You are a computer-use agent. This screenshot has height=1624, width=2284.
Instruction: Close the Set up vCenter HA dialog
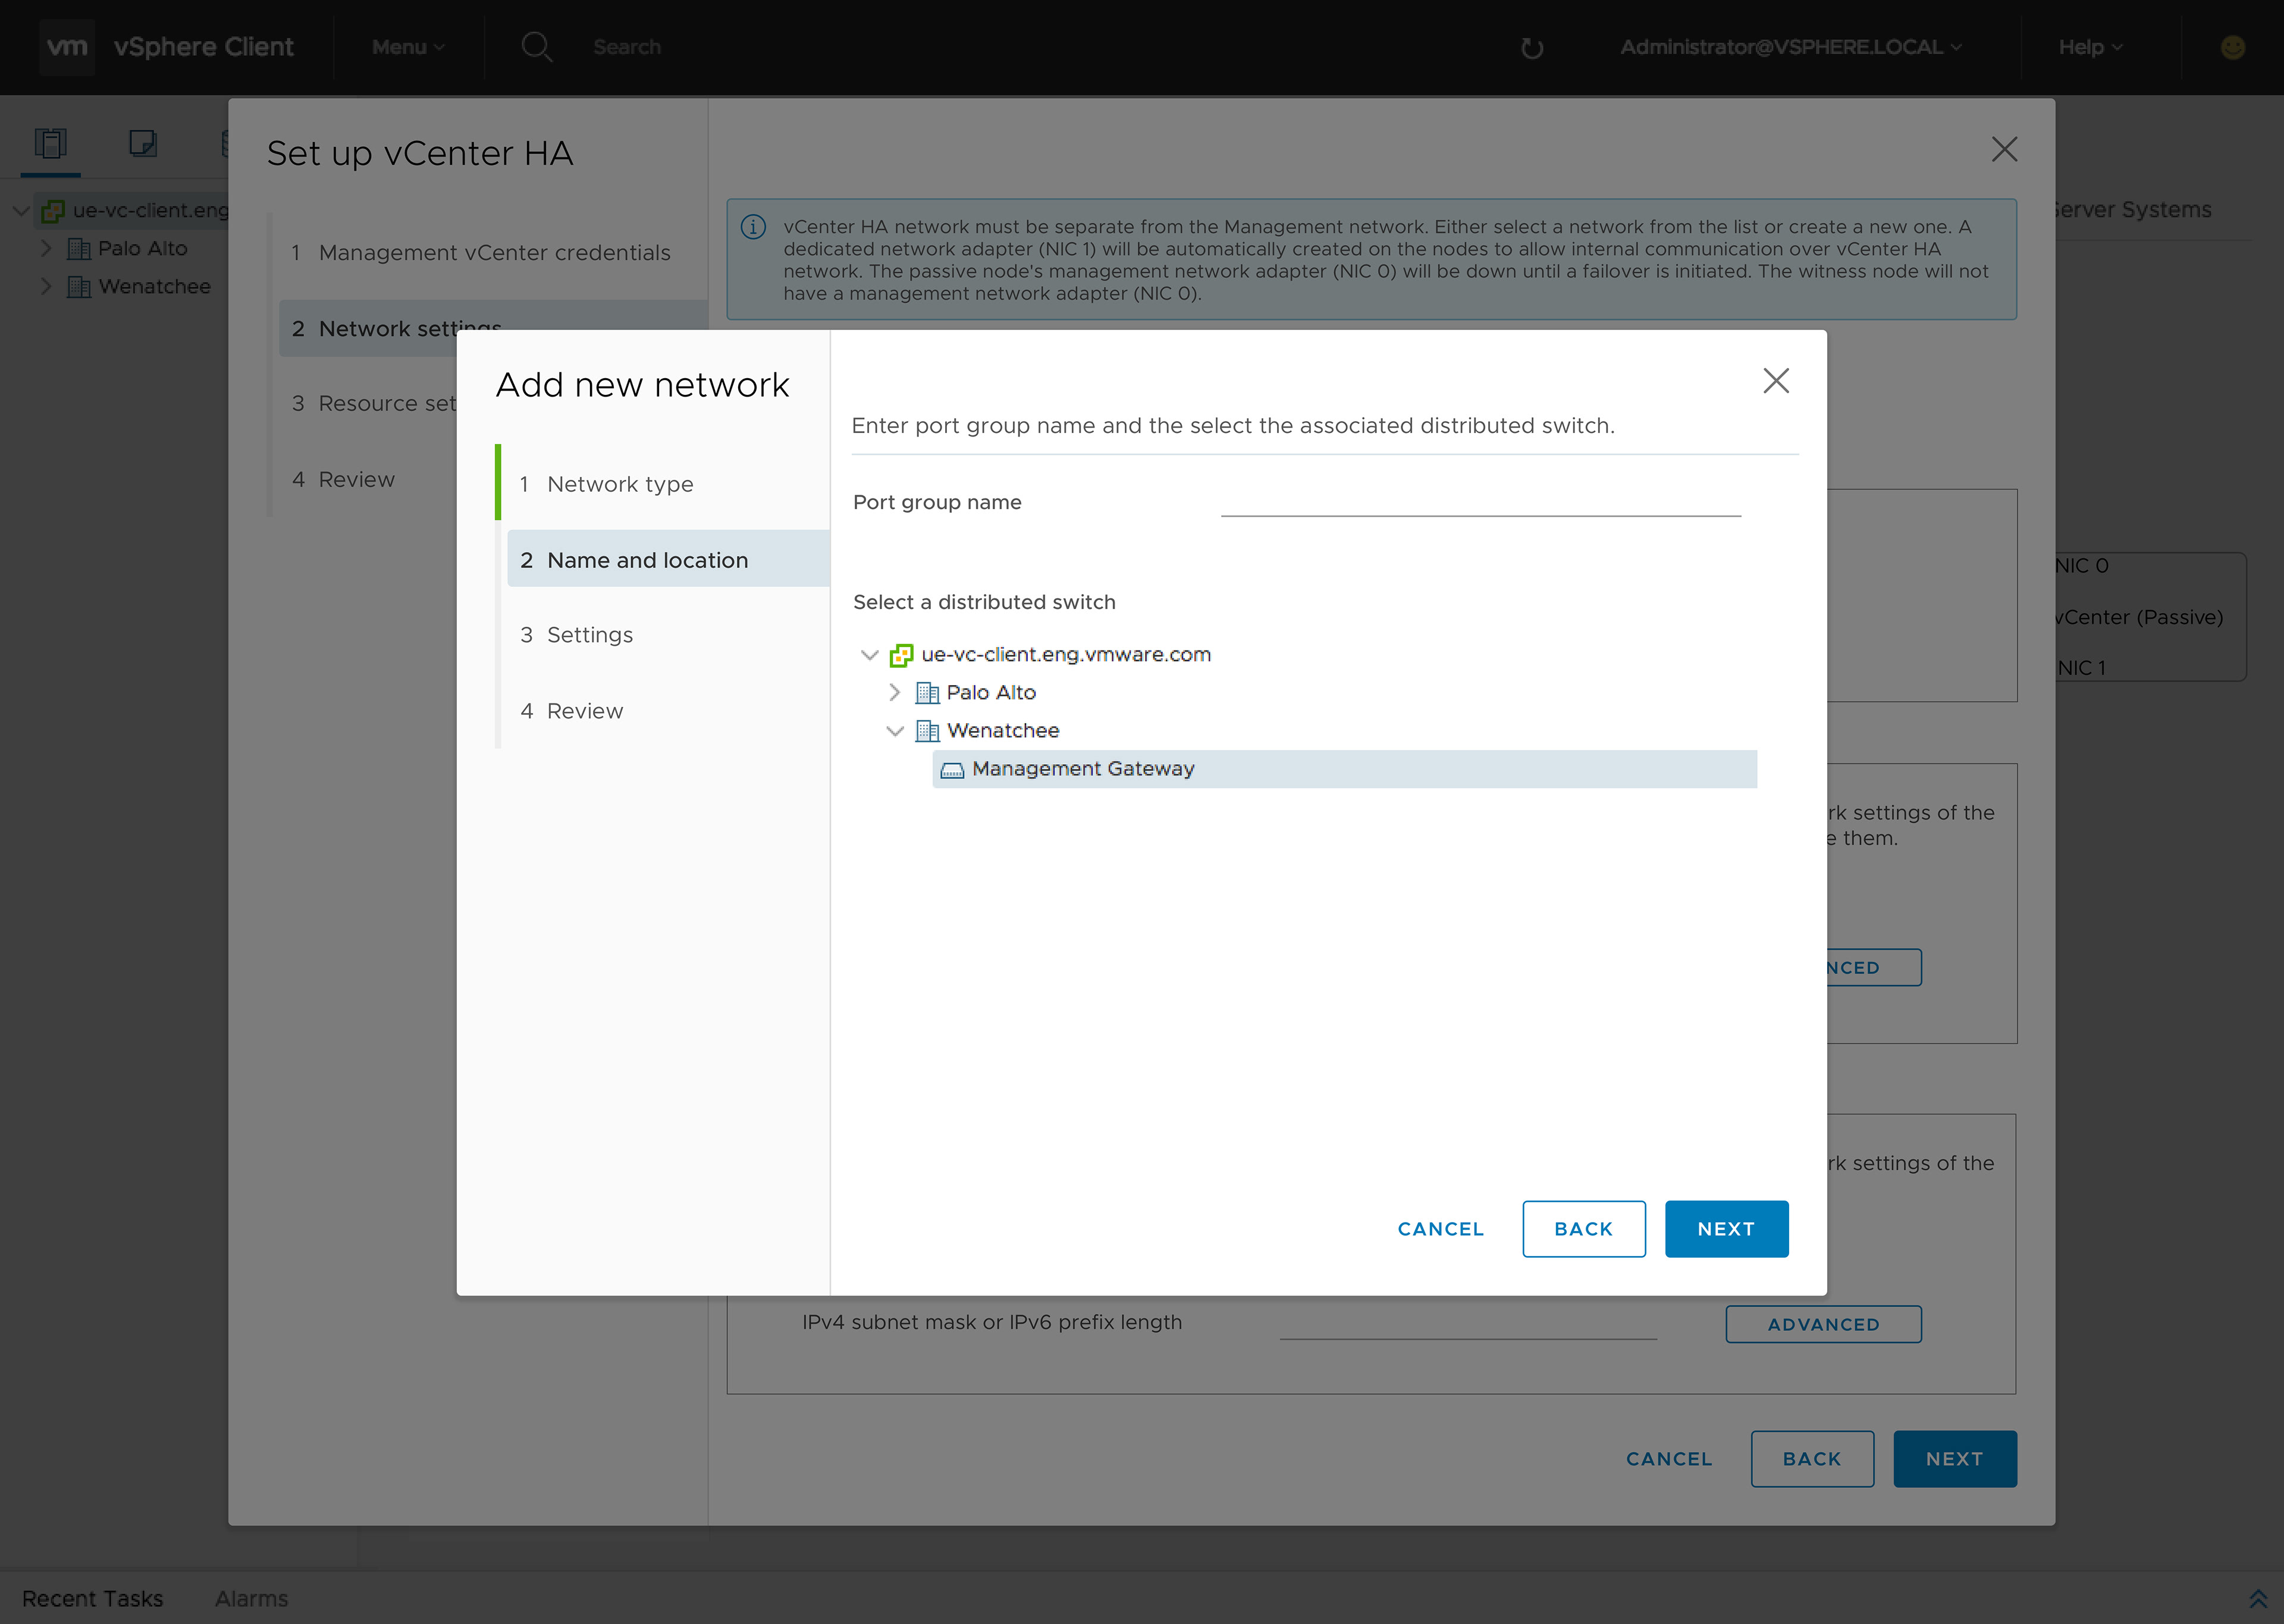click(x=2004, y=150)
